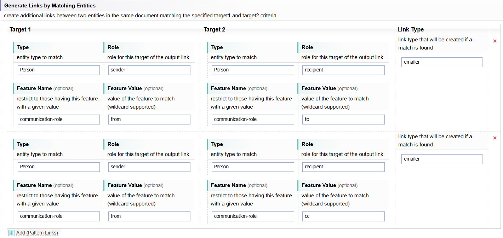Click 'from' Feature Value in first rule
The image size is (503, 238).
149,120
